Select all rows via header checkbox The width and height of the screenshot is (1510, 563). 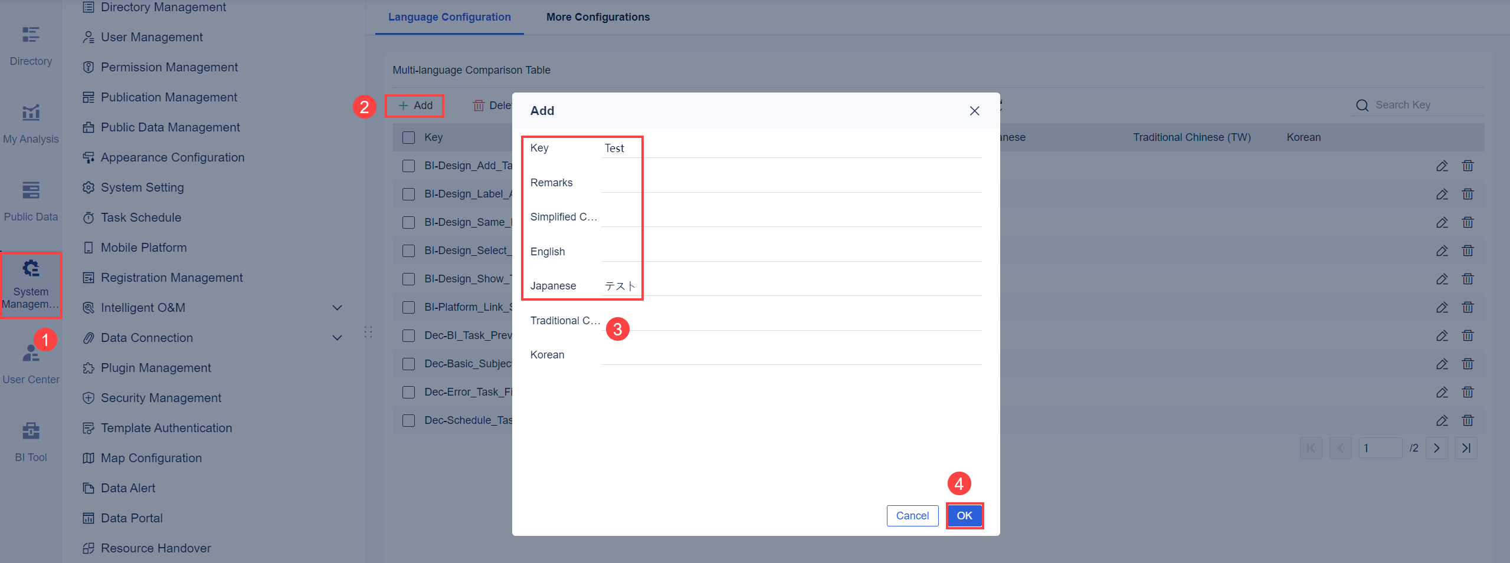coord(408,137)
